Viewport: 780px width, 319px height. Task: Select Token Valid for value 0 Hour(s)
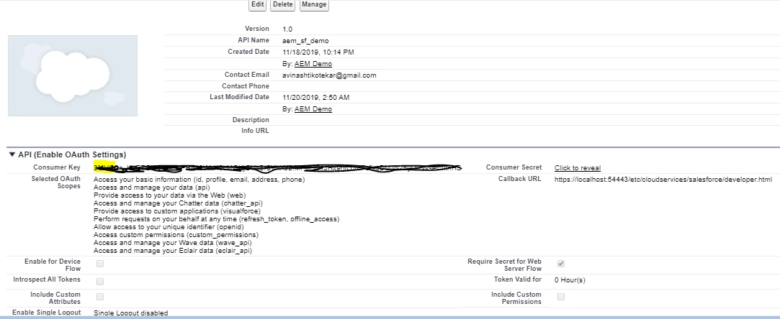[x=570, y=280]
